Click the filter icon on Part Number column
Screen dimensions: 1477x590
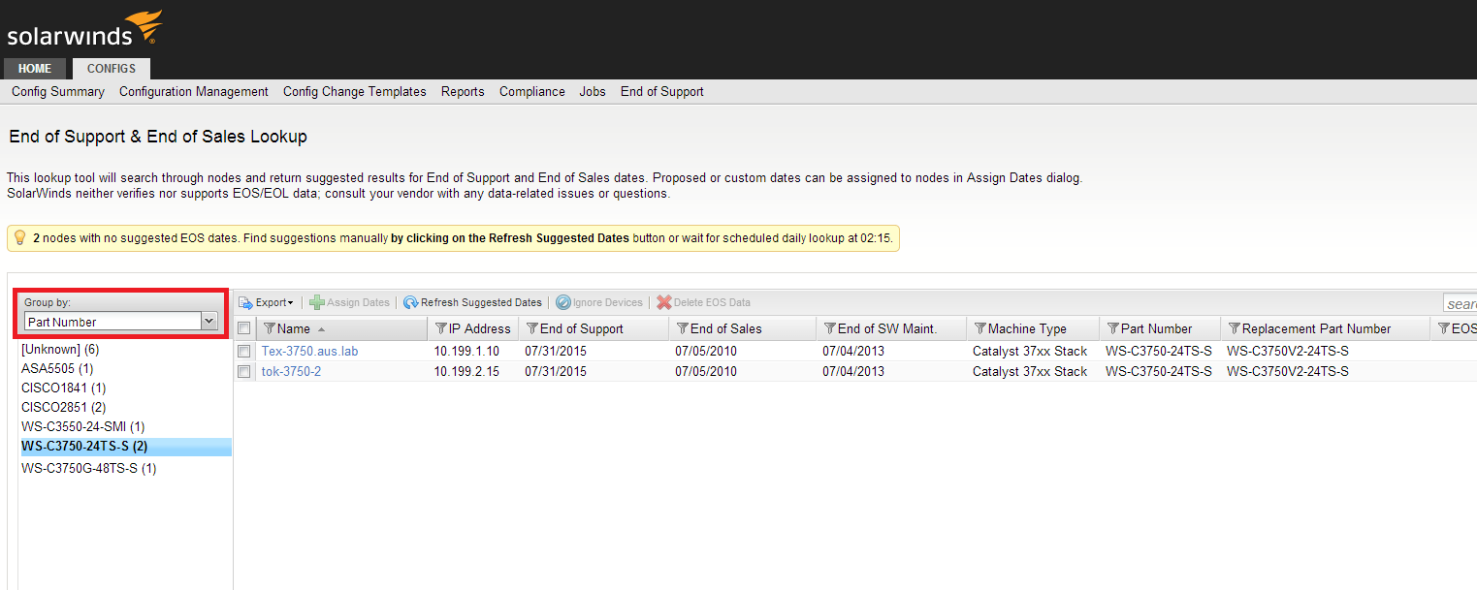pos(1113,328)
